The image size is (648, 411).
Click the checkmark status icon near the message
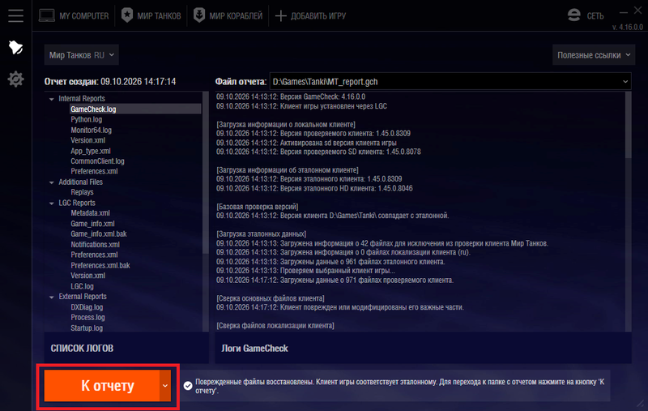click(188, 386)
